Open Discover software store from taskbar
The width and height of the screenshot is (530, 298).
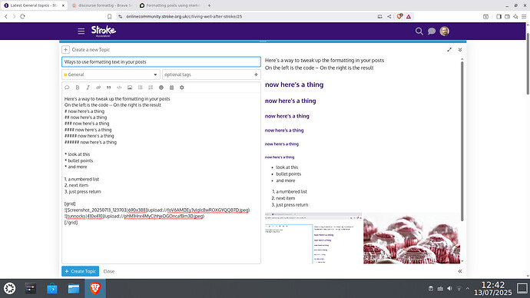point(52,289)
